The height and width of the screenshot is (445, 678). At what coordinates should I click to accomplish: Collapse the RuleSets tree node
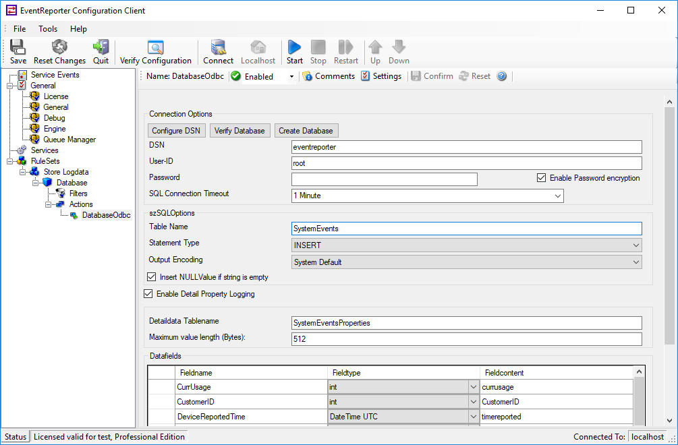9,161
